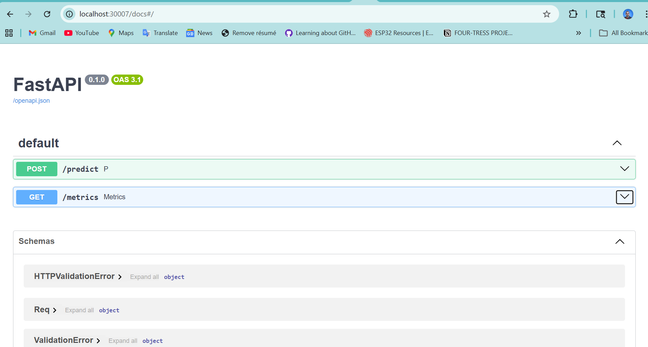Open the Gmail bookmark

[x=42, y=33]
